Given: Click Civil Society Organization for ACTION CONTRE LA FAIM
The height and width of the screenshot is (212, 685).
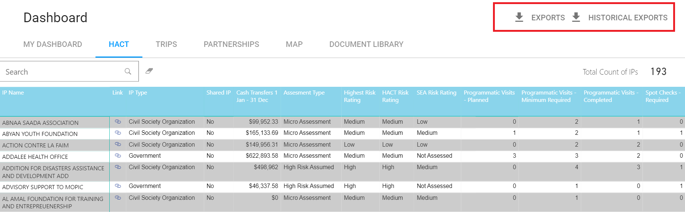Looking at the screenshot, I should [x=162, y=144].
